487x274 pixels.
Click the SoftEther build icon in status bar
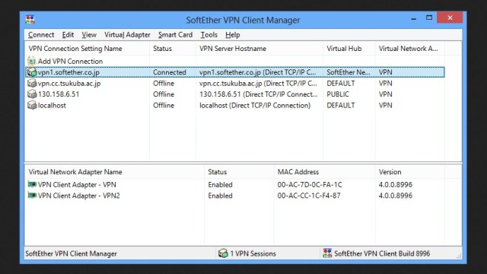pyautogui.click(x=327, y=253)
